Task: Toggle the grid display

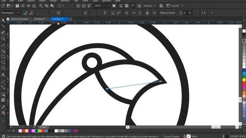Action: click(126, 6)
